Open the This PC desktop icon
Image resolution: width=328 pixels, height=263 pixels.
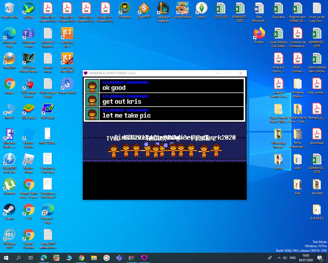[x=9, y=111]
